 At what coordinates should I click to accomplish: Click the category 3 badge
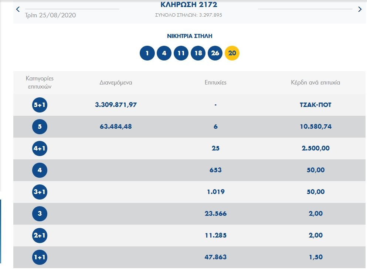40,214
